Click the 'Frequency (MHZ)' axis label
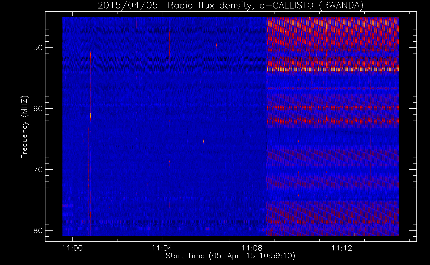Screen dimensions: 430x265 pos(25,127)
